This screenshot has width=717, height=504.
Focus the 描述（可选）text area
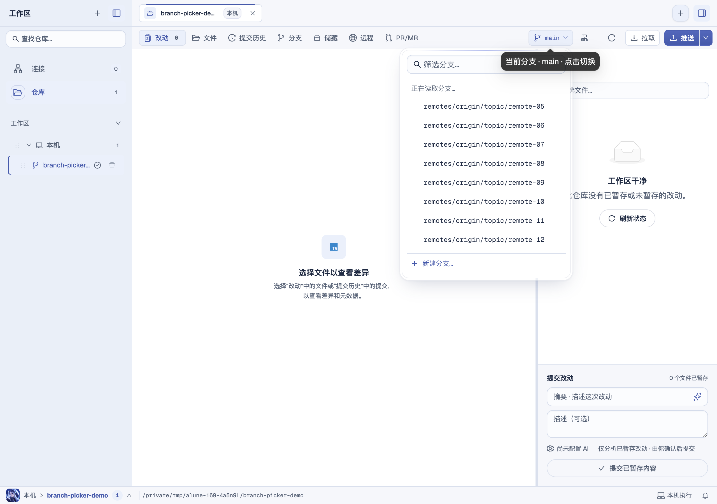(x=627, y=424)
